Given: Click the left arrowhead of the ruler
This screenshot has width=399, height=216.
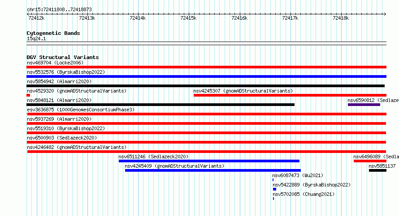Looking at the screenshot, I should tap(28, 14).
